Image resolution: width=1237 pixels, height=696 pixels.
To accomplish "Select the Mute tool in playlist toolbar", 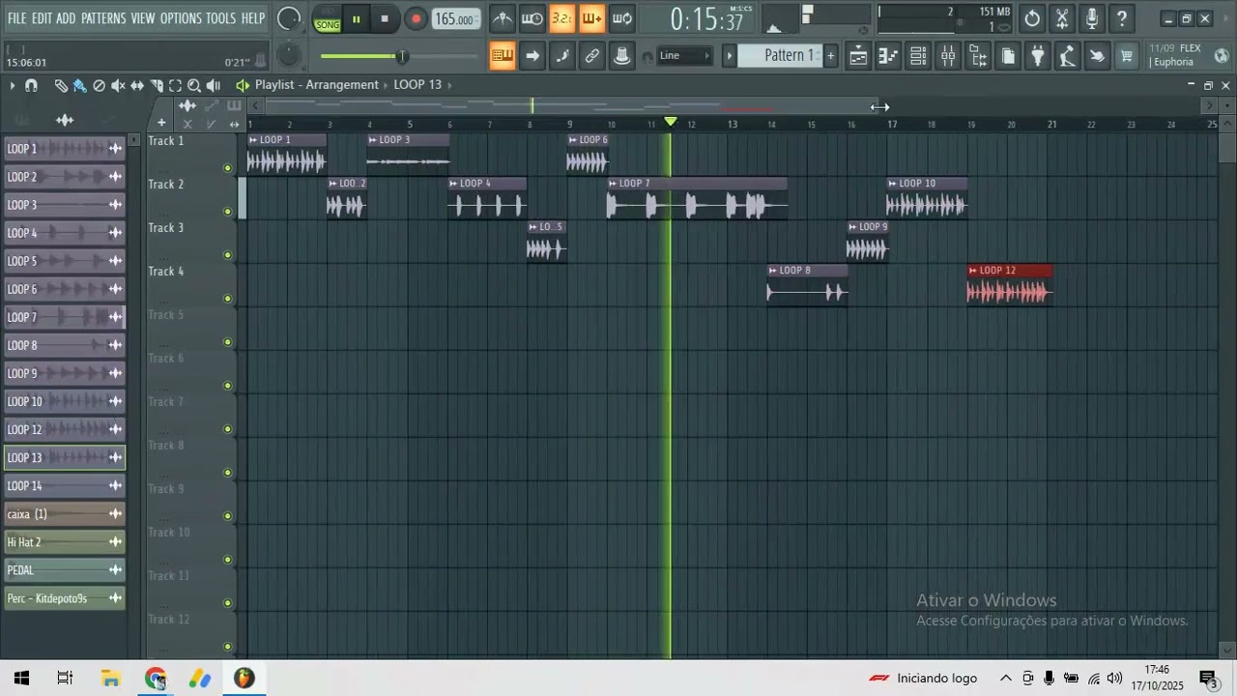I will click(x=118, y=86).
